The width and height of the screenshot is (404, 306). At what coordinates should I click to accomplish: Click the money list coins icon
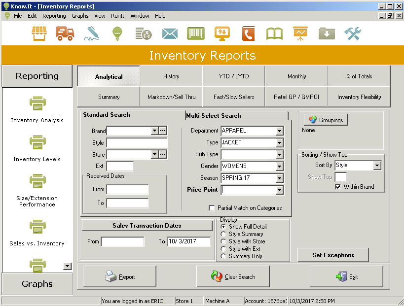coord(144,34)
